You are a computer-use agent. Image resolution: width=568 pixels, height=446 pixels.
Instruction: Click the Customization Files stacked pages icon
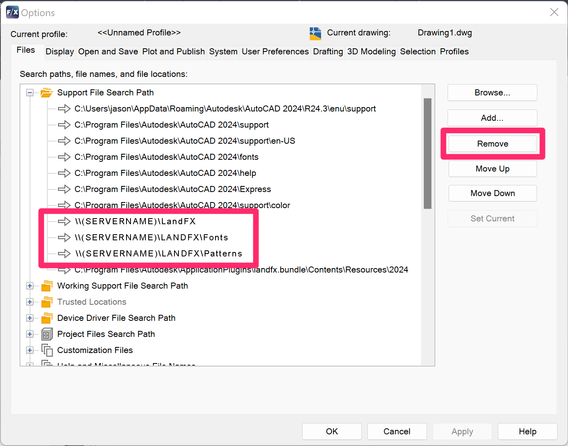(x=47, y=350)
